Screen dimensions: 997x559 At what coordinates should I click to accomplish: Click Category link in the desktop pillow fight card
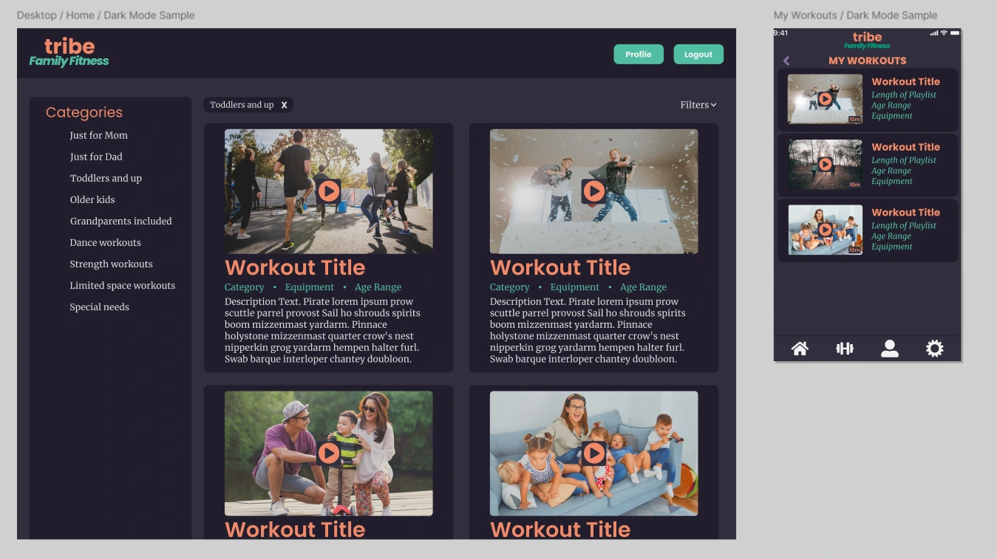(509, 287)
